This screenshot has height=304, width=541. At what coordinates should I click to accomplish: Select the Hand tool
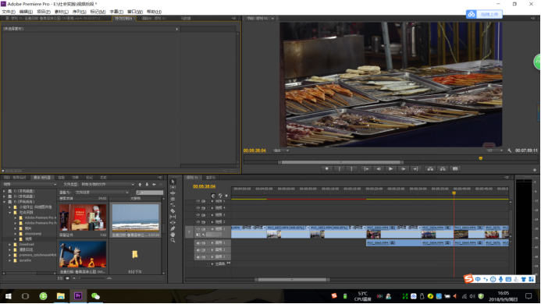point(173,235)
